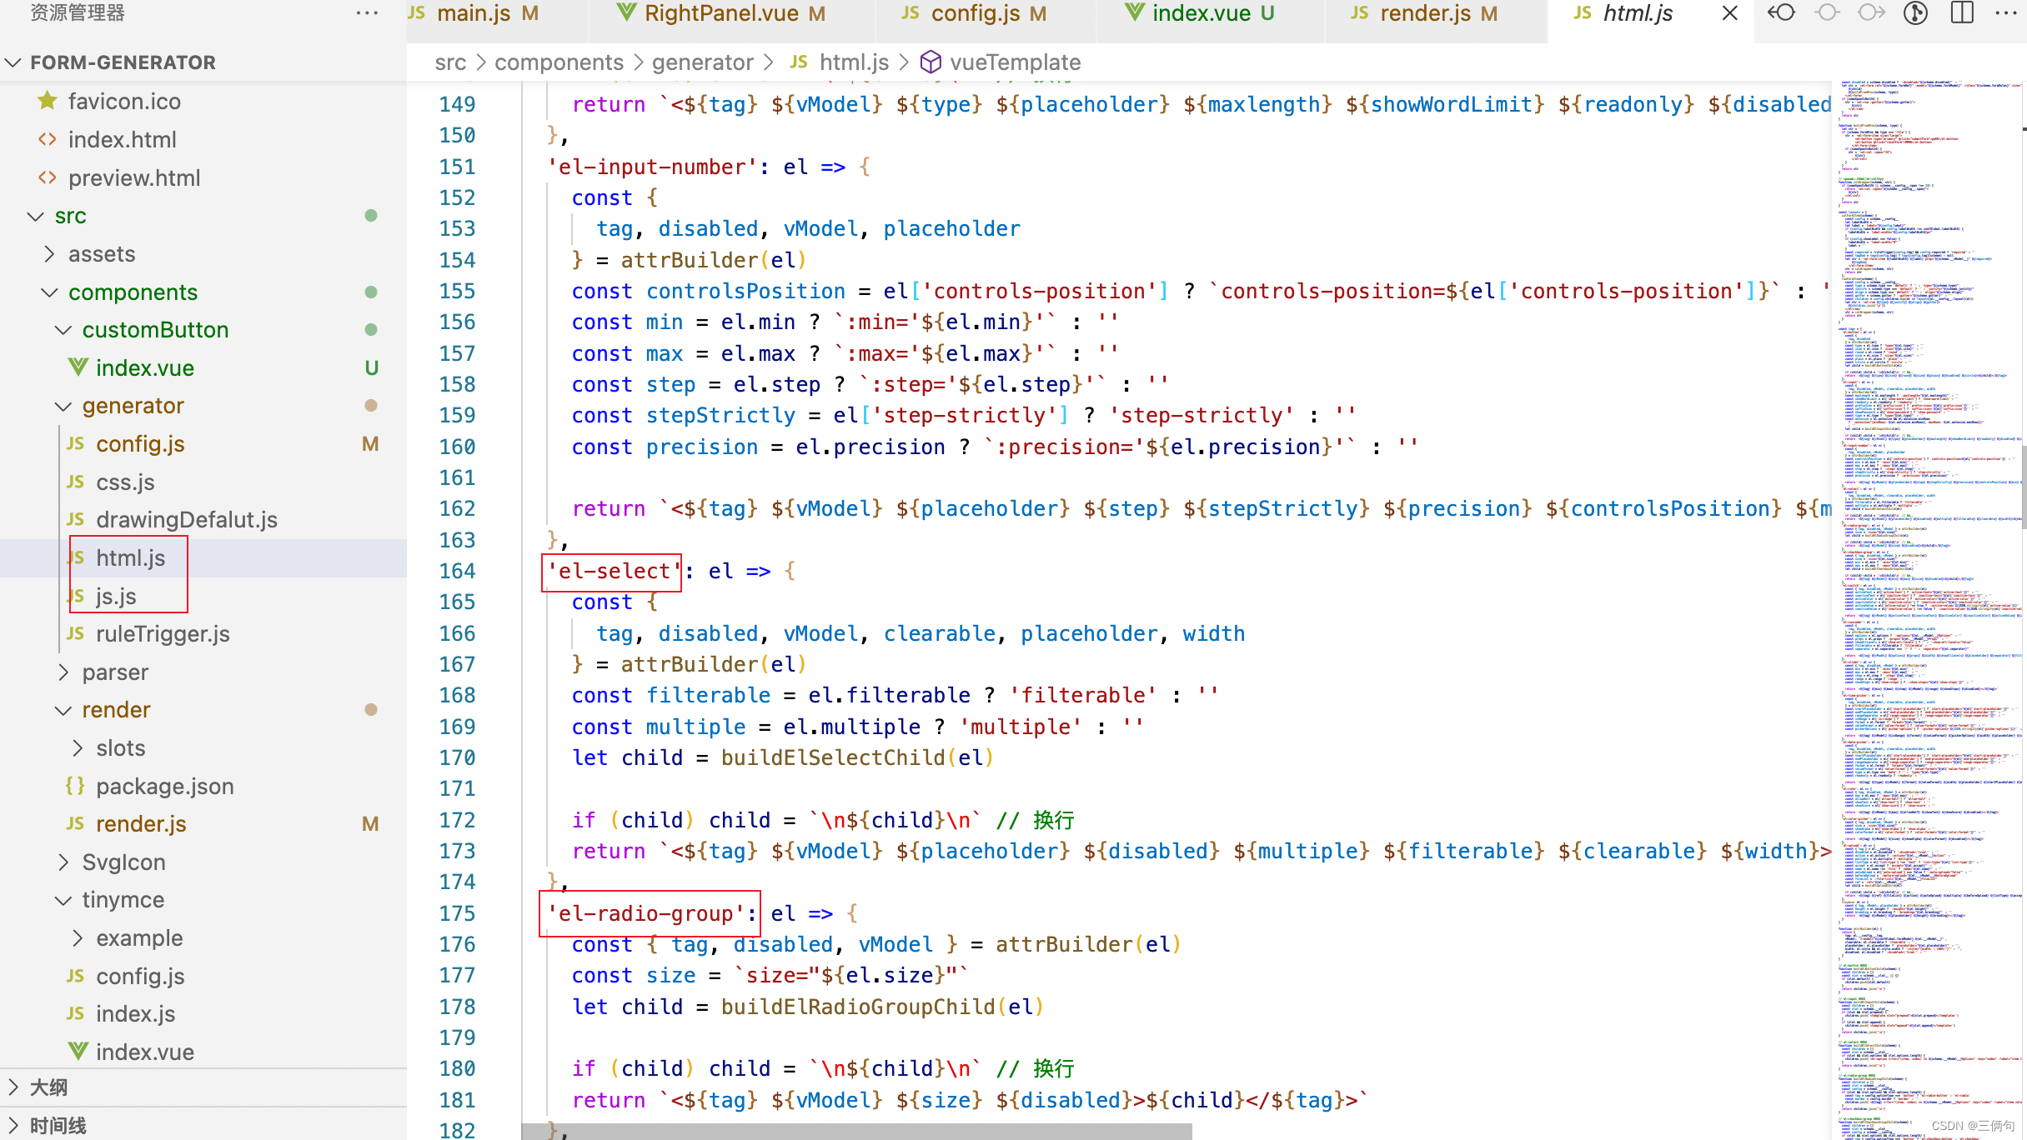Collapse the components folder

(x=133, y=292)
